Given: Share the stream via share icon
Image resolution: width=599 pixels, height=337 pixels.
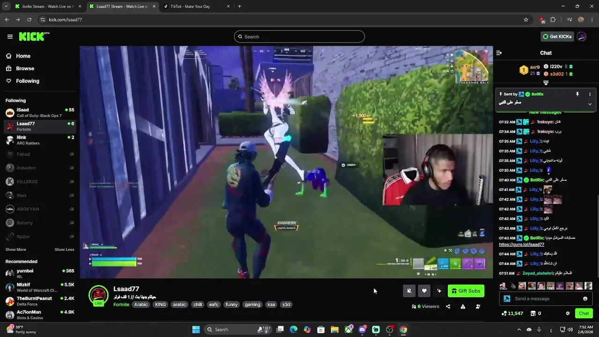Looking at the screenshot, I should pyautogui.click(x=448, y=307).
